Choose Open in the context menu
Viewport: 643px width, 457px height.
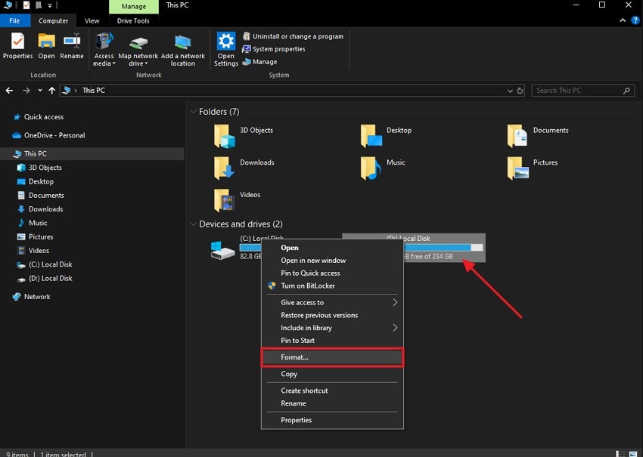pyautogui.click(x=332, y=247)
